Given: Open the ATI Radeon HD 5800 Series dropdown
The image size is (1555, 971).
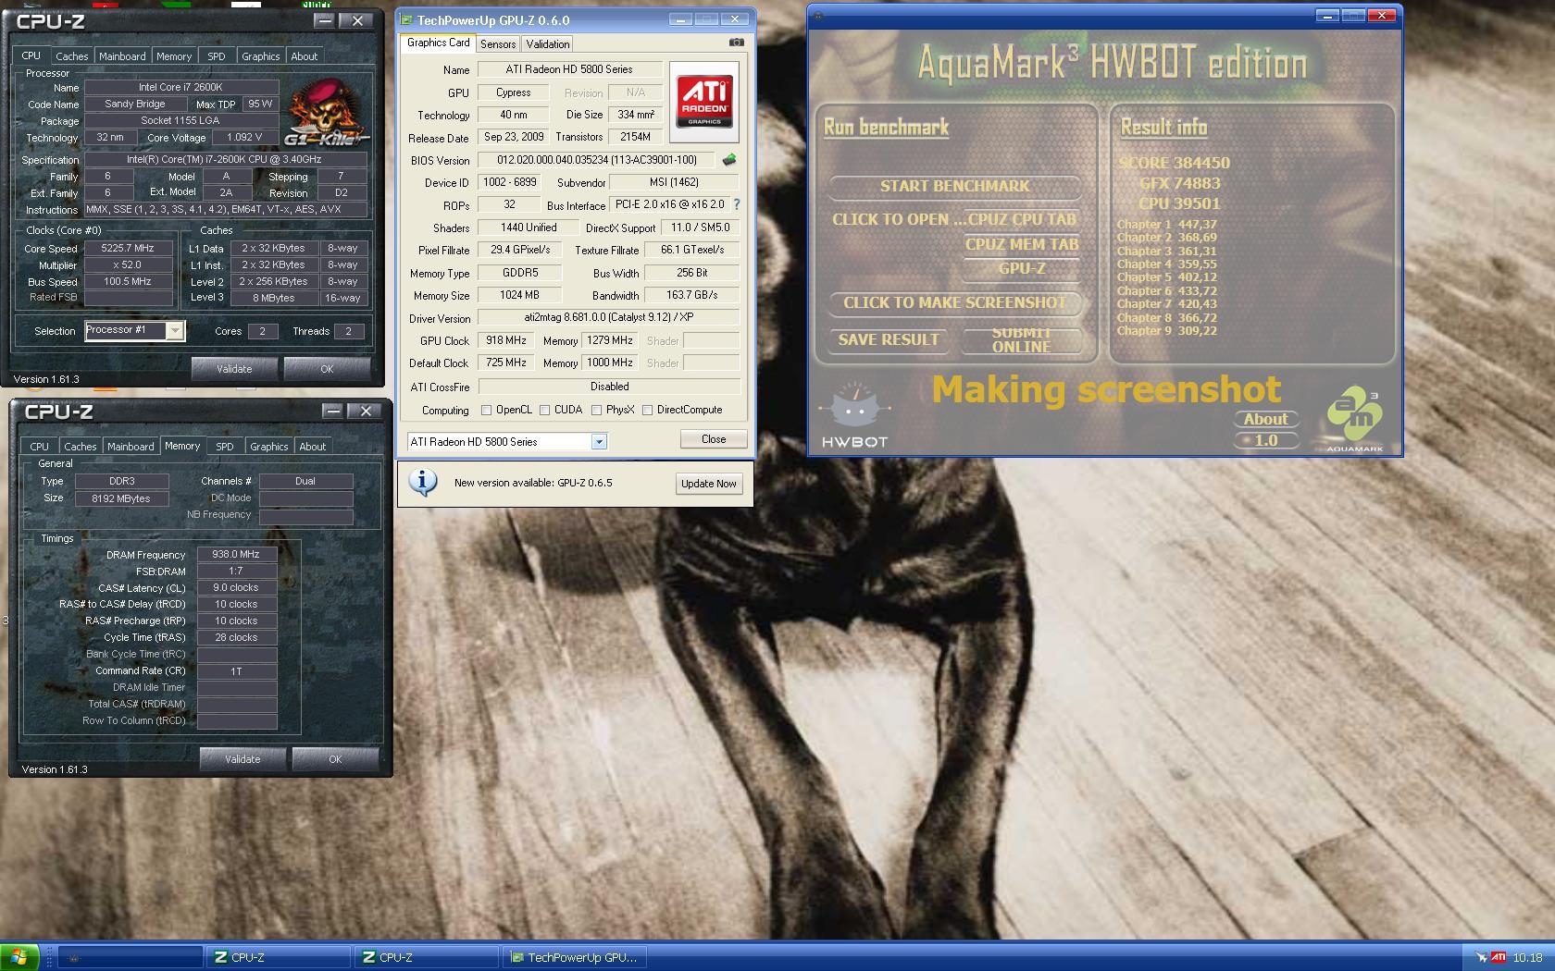Looking at the screenshot, I should pos(599,442).
